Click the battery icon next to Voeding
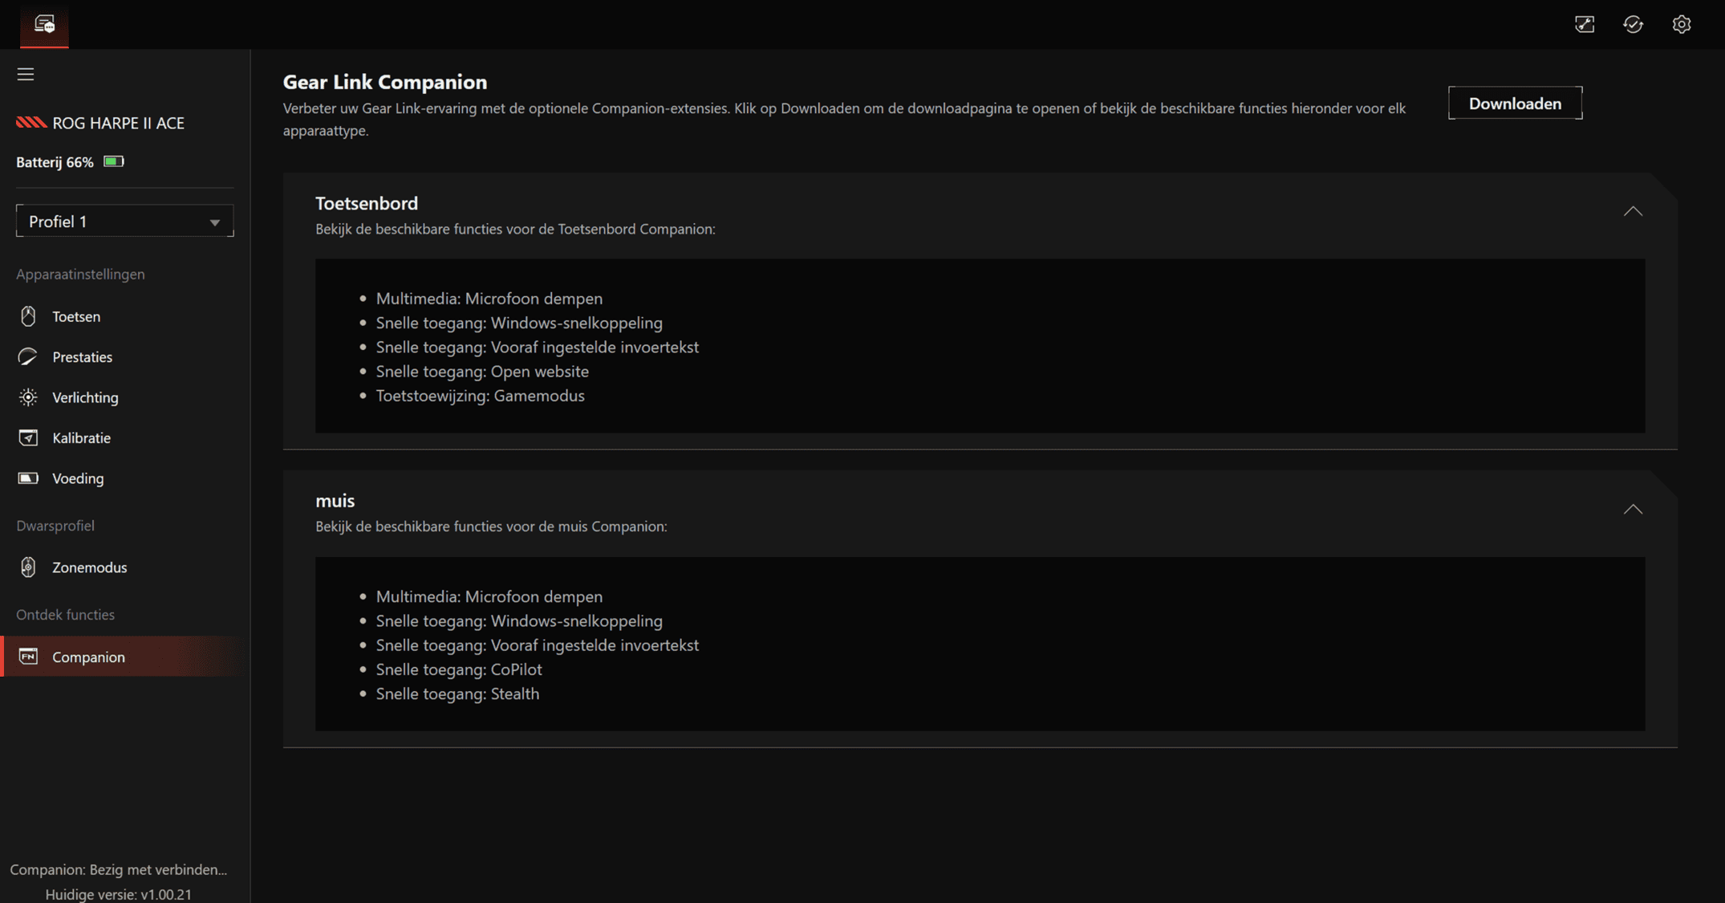Viewport: 1725px width, 903px height. (x=28, y=478)
